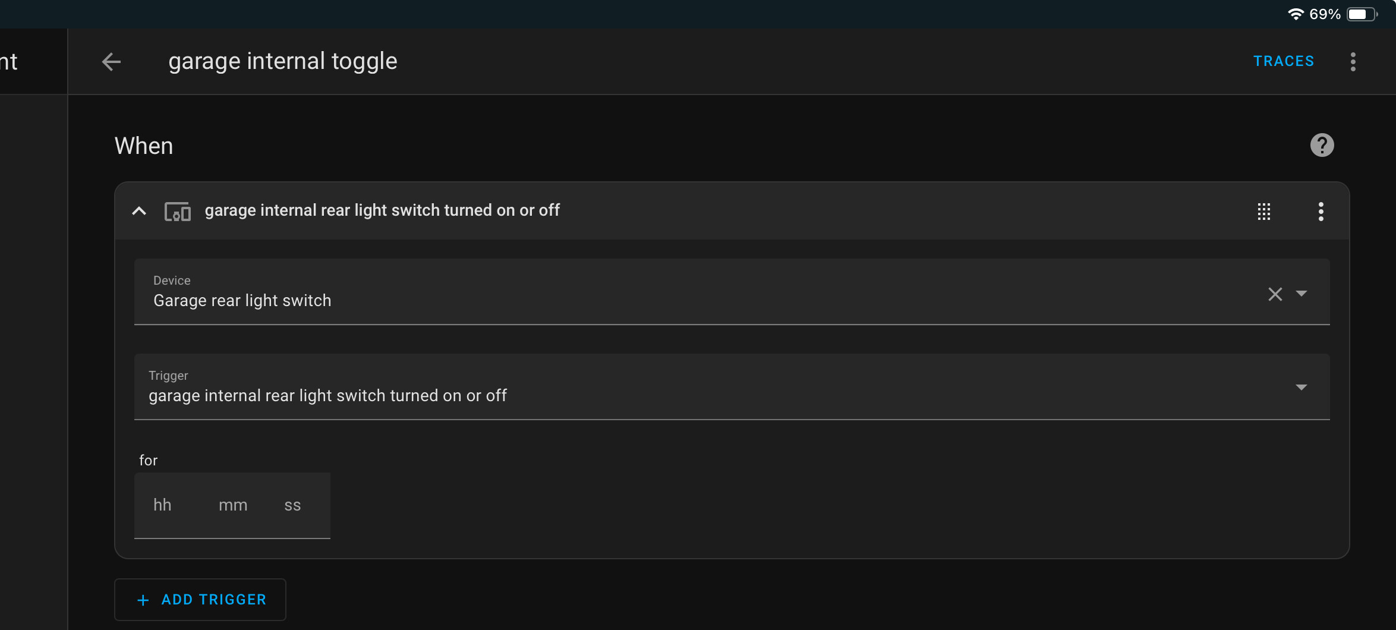Click the battery status indicator
The height and width of the screenshot is (630, 1396).
[x=1362, y=14]
